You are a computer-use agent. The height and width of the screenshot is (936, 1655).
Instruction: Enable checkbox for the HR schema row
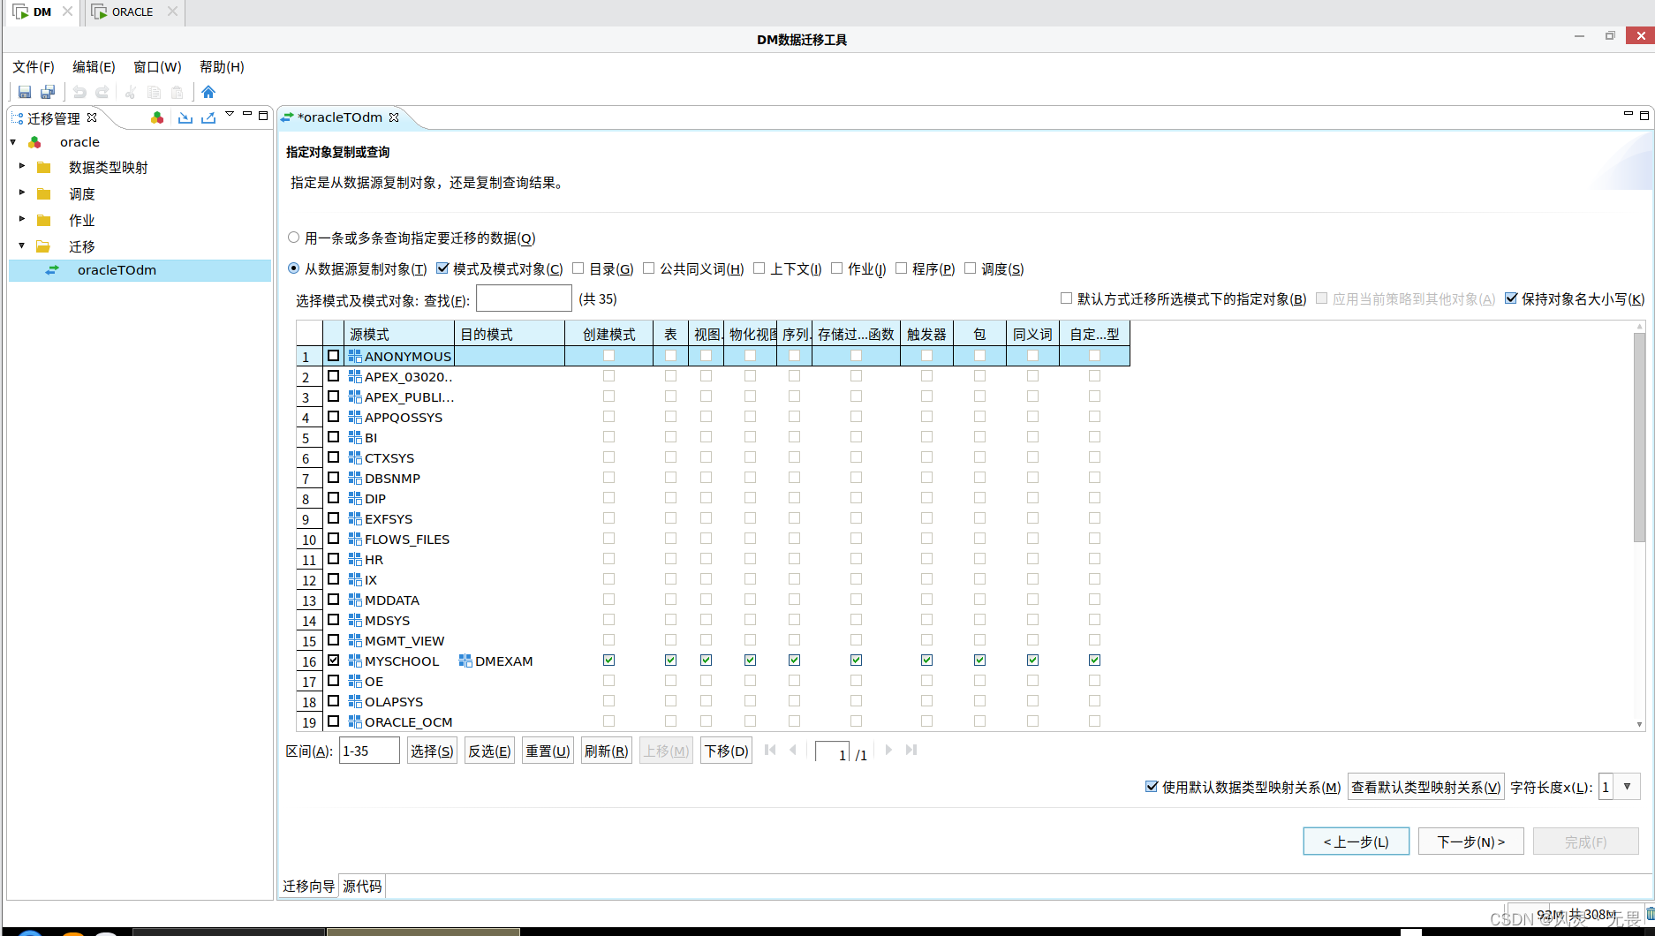click(x=333, y=558)
